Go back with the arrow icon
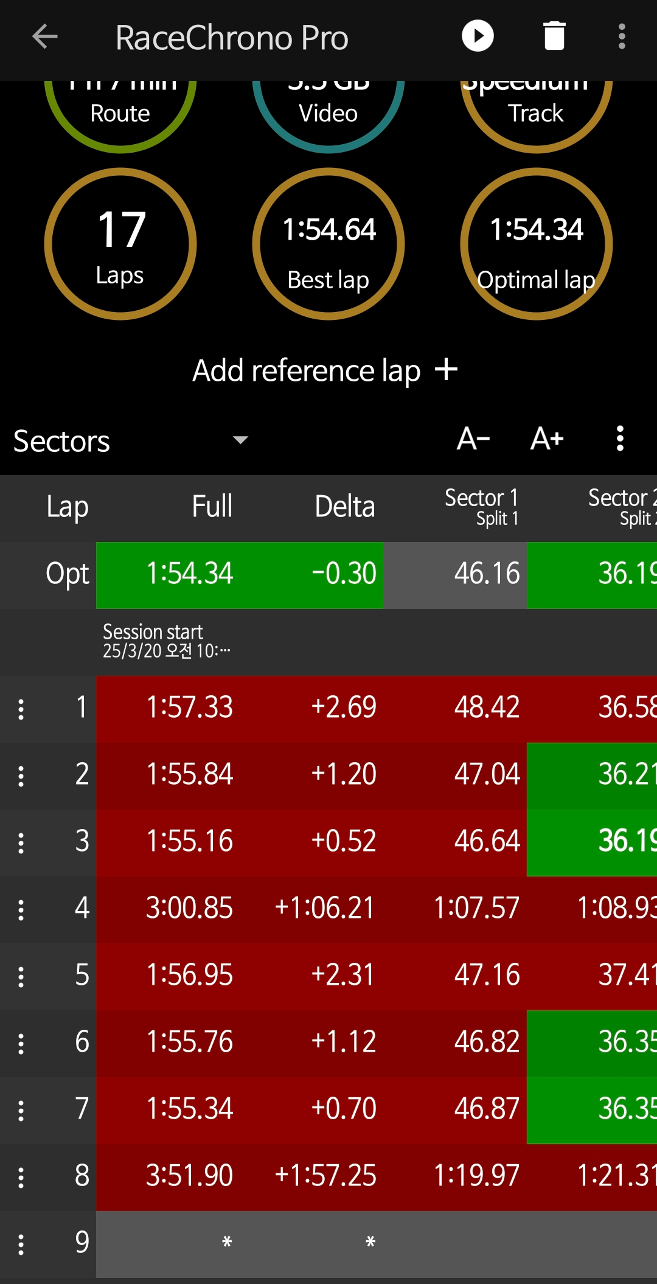The height and width of the screenshot is (1284, 657). (x=45, y=36)
